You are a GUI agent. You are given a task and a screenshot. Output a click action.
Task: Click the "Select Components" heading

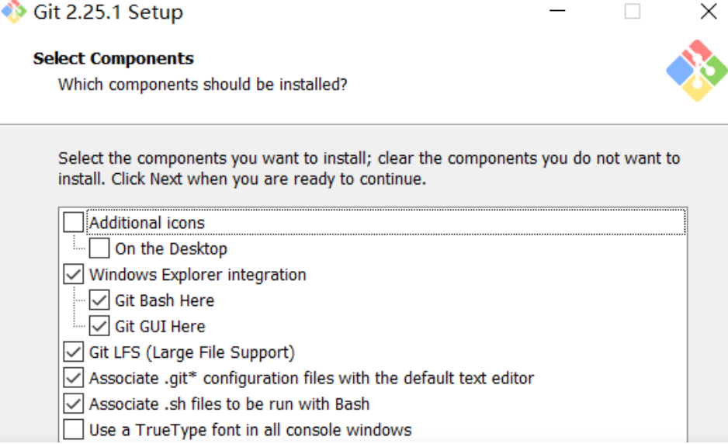click(x=113, y=59)
